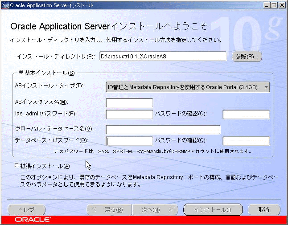Click the ヘルプ button
This screenshot has width=288, height=225.
27,209
